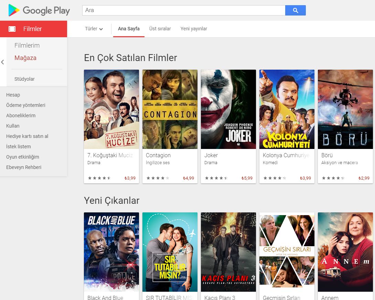Image resolution: width=375 pixels, height=300 pixels.
Task: Open the Börü movie poster
Action: click(x=345, y=109)
